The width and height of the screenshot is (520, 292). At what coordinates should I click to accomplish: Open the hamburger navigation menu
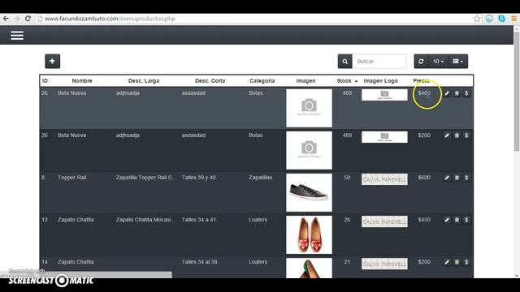(17, 35)
